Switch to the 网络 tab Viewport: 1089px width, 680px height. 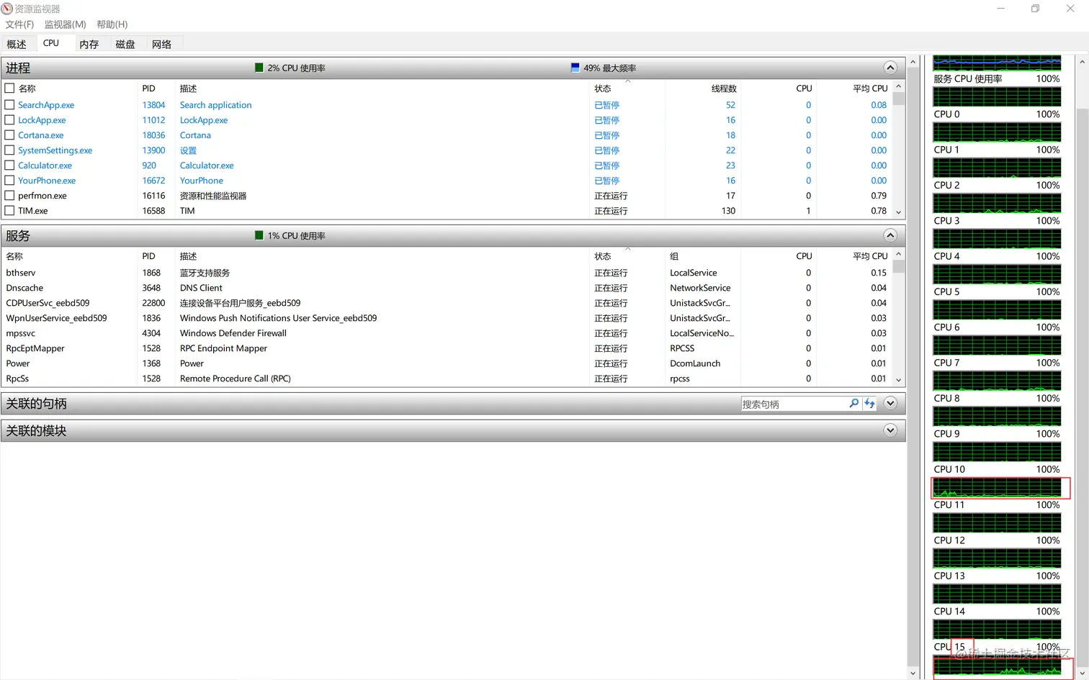(162, 44)
